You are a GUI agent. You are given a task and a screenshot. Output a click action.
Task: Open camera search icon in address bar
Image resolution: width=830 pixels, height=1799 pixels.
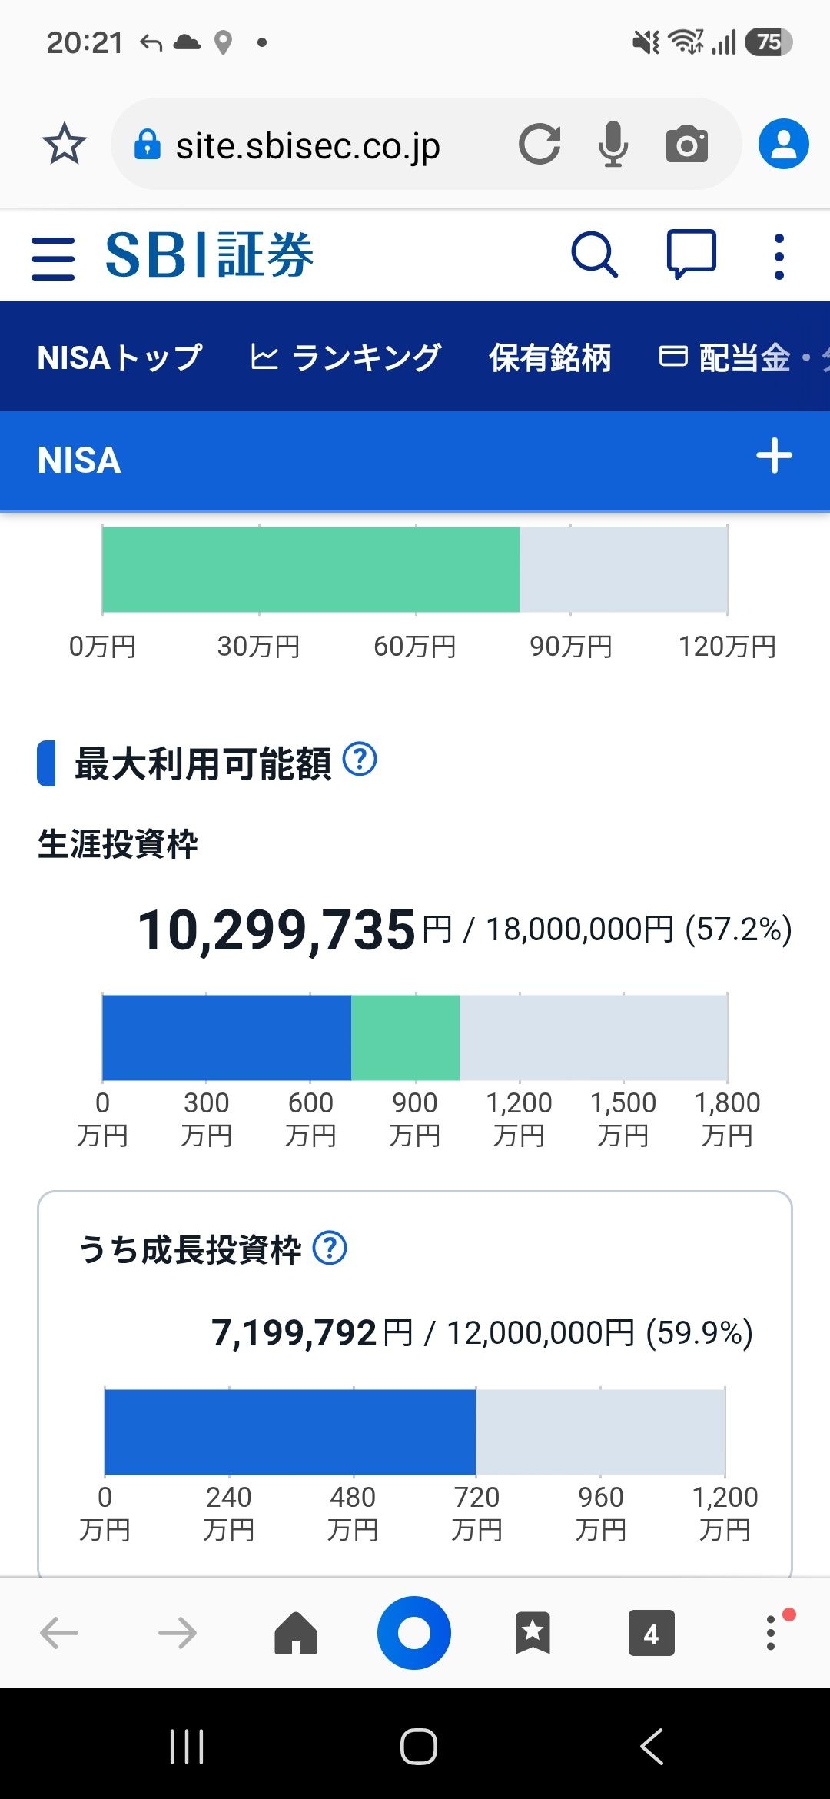687,145
